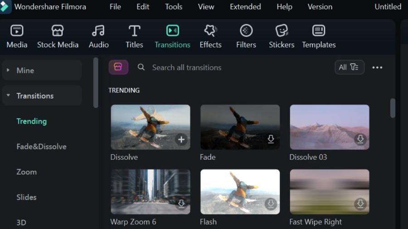Open the Filters panel icon
The height and width of the screenshot is (229, 408).
[x=246, y=31]
